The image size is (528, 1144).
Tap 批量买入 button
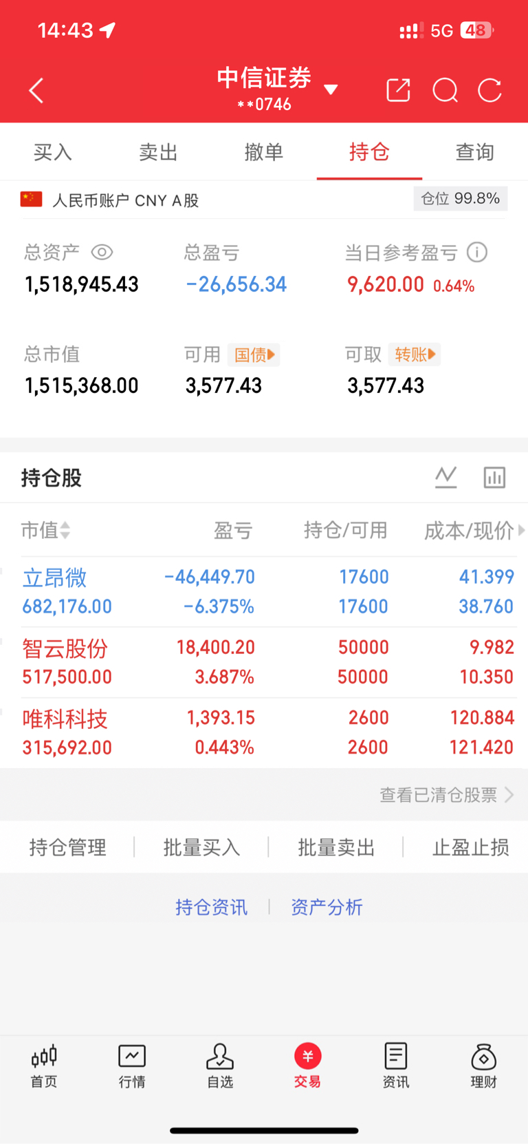tap(201, 847)
